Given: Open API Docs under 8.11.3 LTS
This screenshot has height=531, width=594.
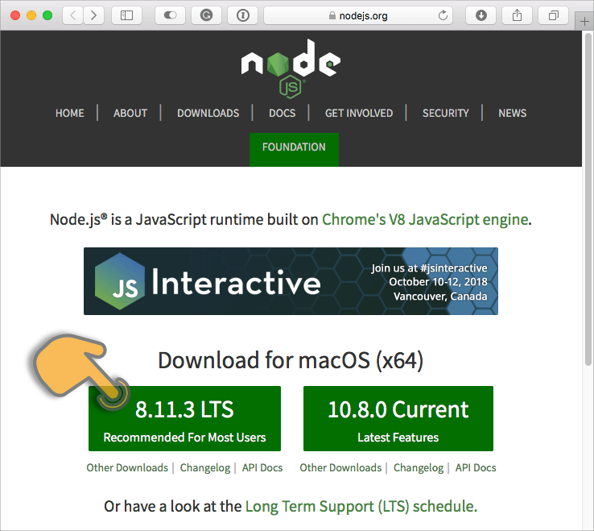Looking at the screenshot, I should pos(262,467).
